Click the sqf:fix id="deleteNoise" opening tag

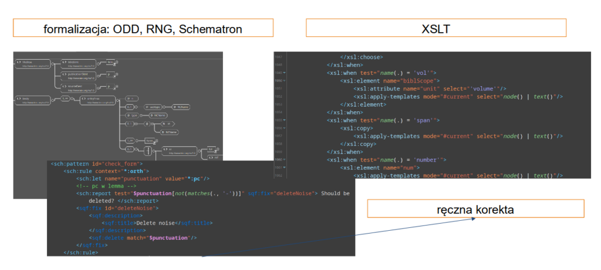[x=117, y=208]
